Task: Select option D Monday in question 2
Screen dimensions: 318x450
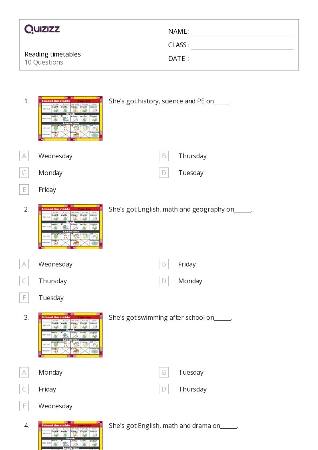Action: tap(163, 281)
